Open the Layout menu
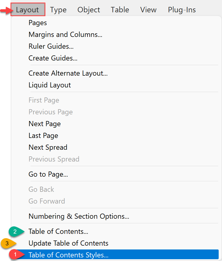The width and height of the screenshot is (222, 261). coord(27,10)
